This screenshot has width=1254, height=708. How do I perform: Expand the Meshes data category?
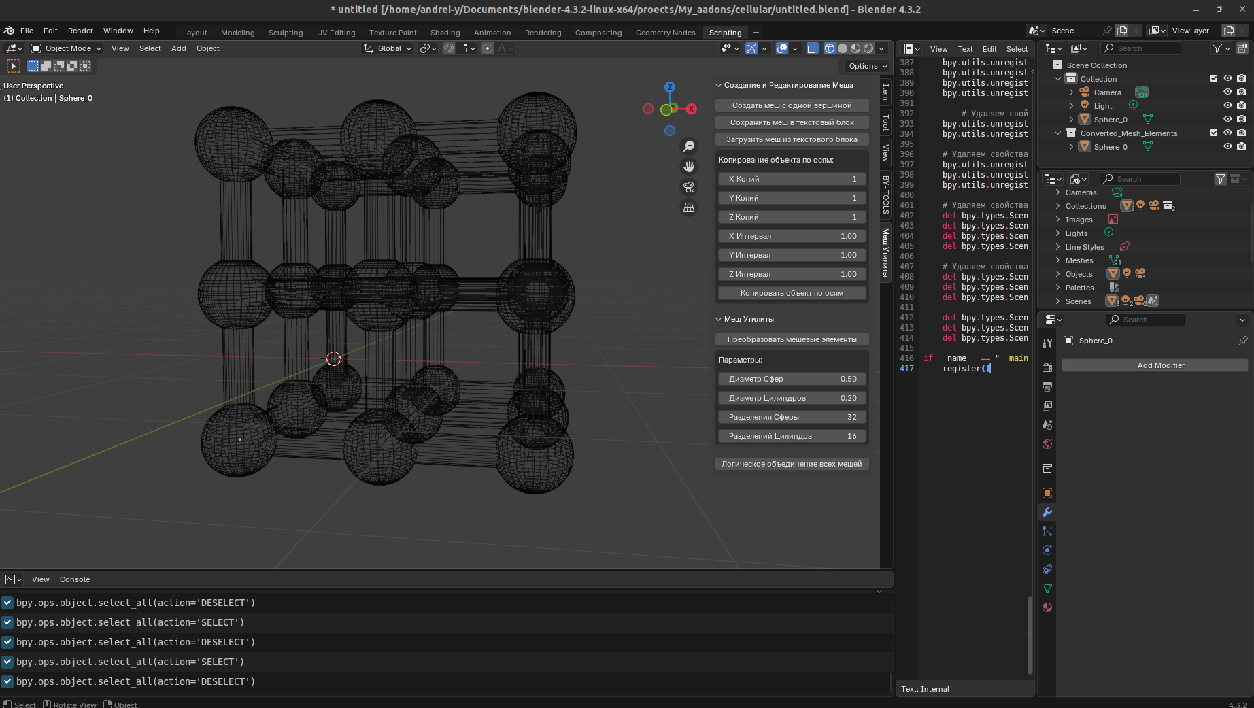[x=1058, y=260]
